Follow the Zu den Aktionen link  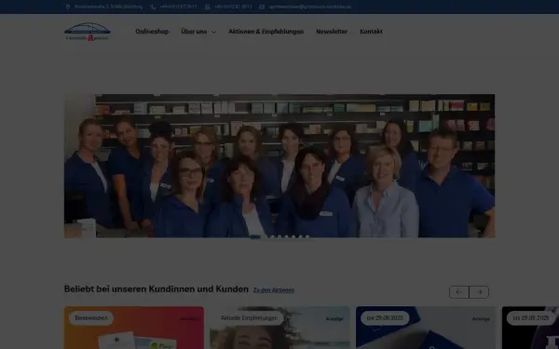pos(274,290)
